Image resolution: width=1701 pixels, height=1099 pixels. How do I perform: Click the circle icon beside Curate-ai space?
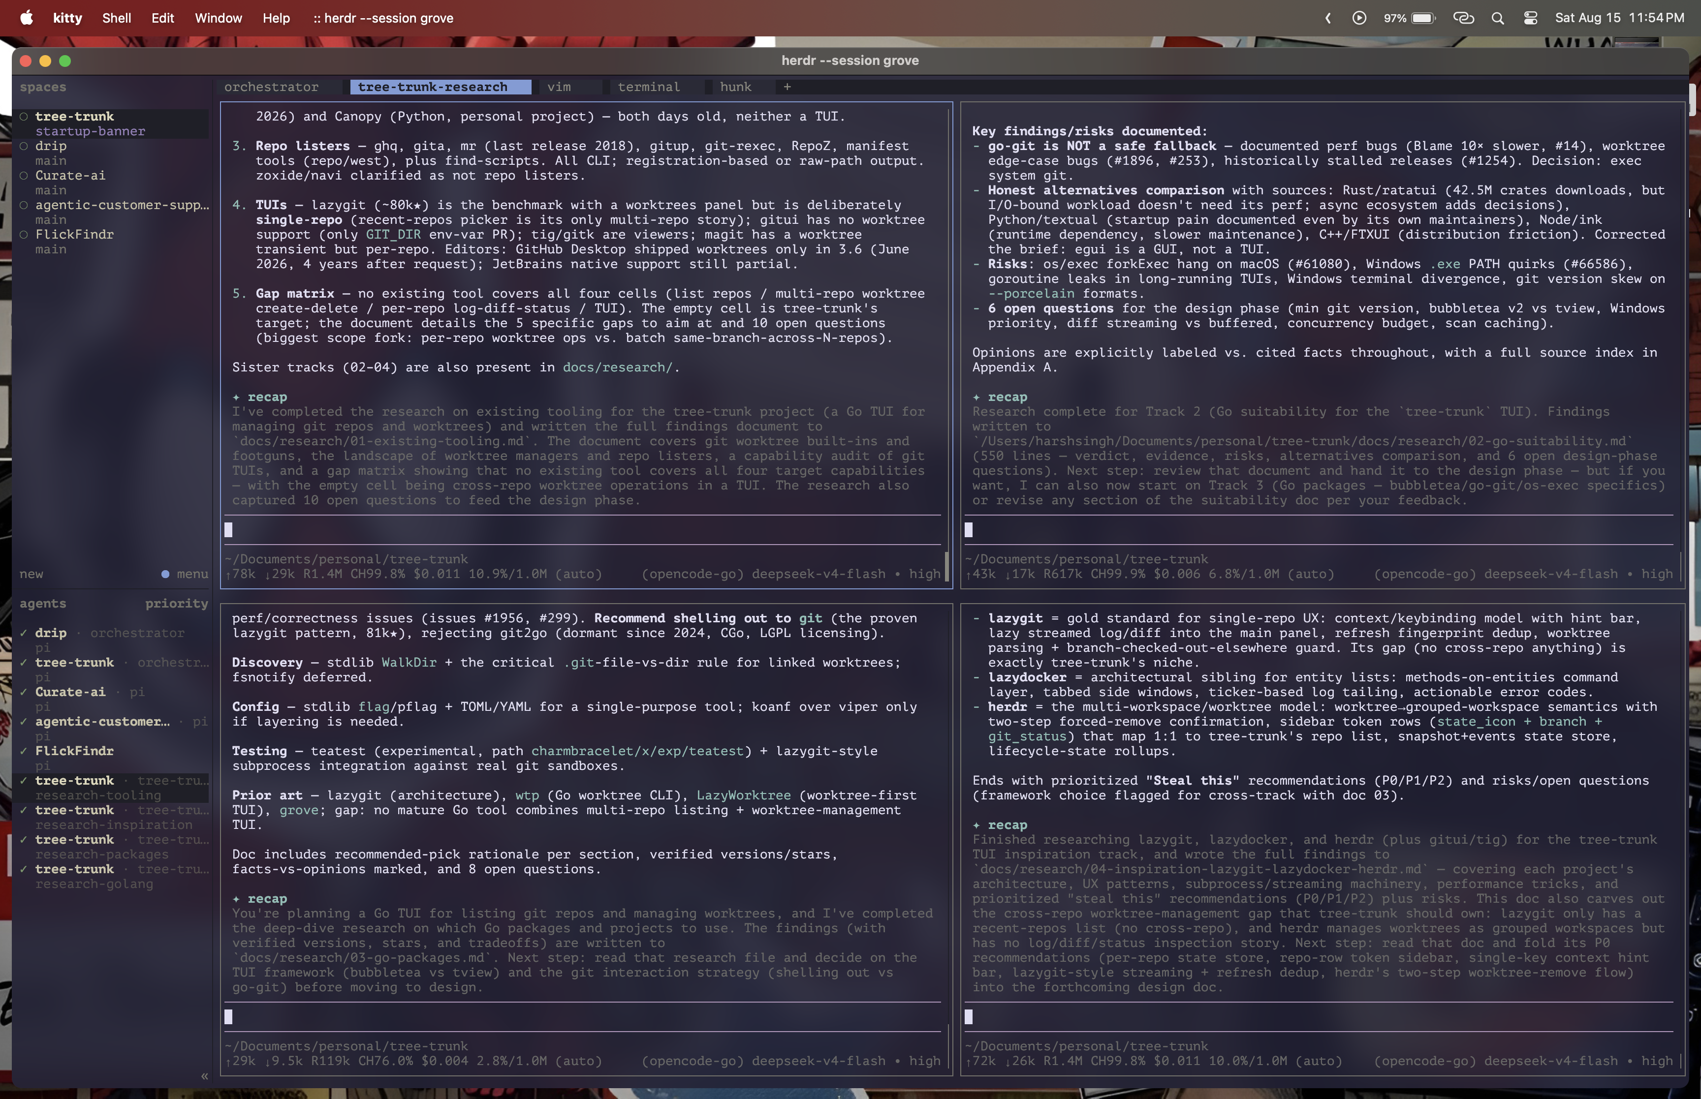(x=24, y=176)
